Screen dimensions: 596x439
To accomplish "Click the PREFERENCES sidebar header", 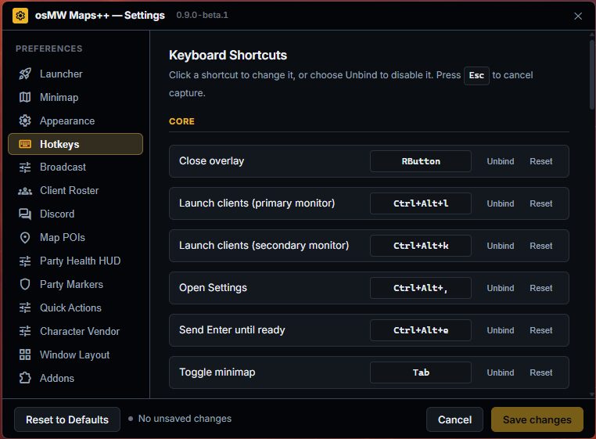I will click(x=49, y=49).
